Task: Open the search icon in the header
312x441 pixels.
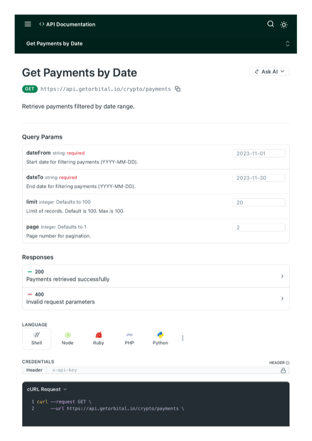Action: pos(270,24)
